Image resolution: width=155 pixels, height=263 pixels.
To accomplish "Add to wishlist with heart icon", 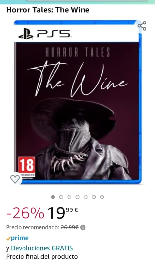I will click(x=15, y=179).
